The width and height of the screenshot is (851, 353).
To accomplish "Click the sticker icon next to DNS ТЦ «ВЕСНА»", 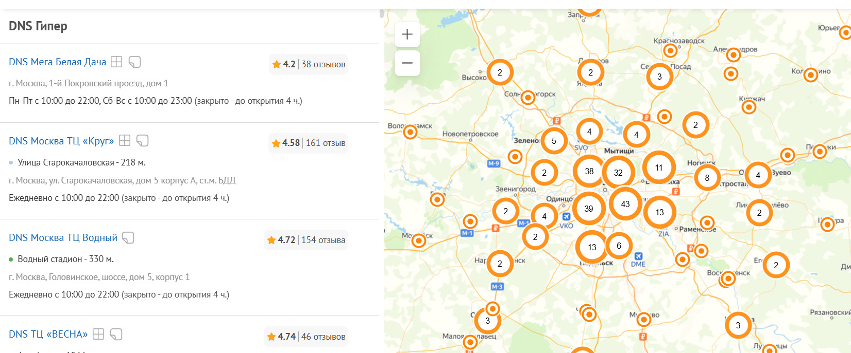I will [x=116, y=334].
